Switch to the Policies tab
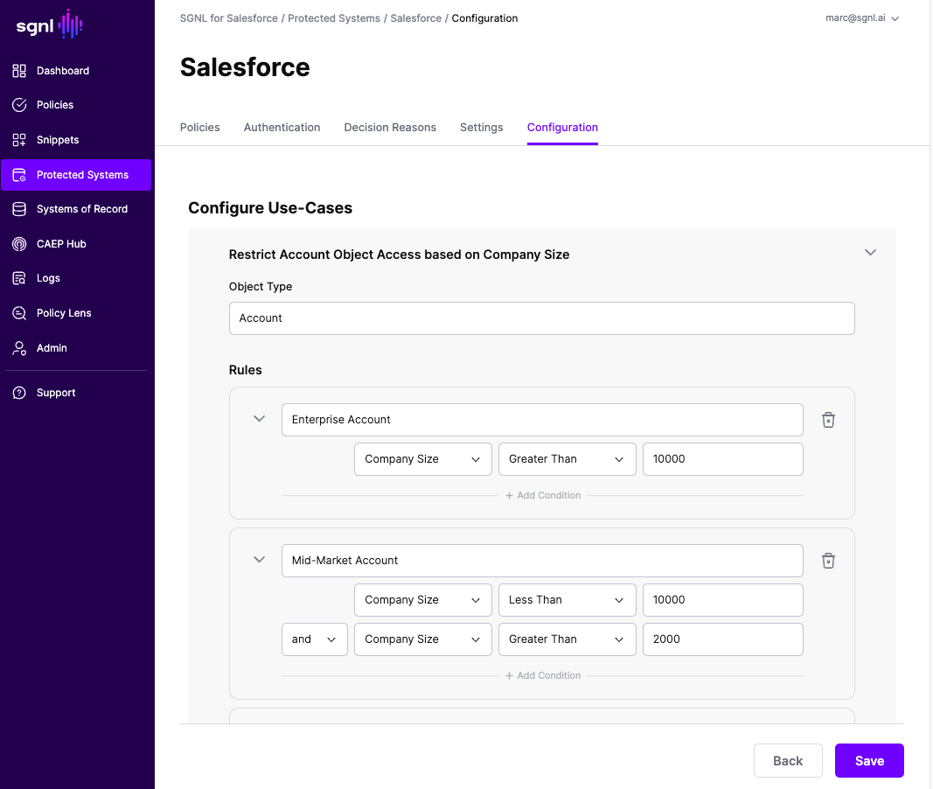This screenshot has width=933, height=789. pos(200,128)
